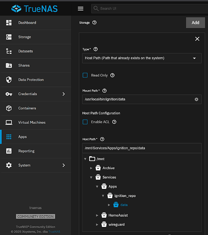The width and height of the screenshot is (208, 235).
Task: Click the Read Only help icon
Action: (112, 75)
